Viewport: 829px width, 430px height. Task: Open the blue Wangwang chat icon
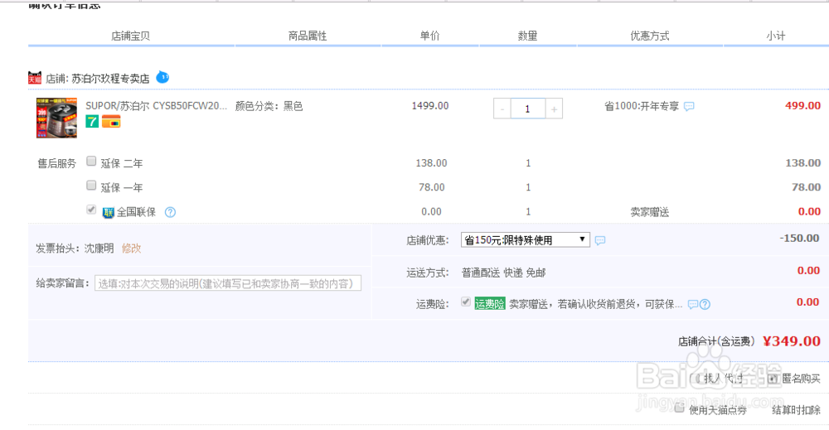162,77
